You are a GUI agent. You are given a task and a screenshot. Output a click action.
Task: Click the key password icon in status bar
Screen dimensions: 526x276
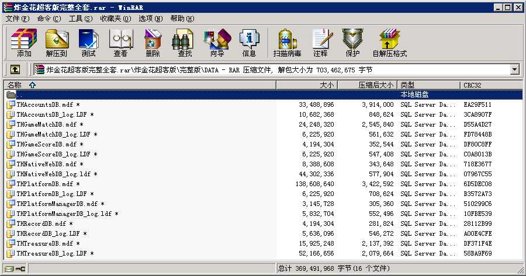click(x=20, y=268)
